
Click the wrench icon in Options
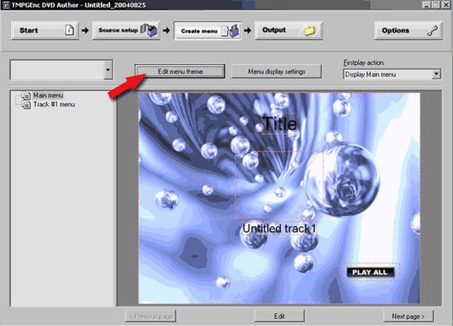(x=432, y=30)
